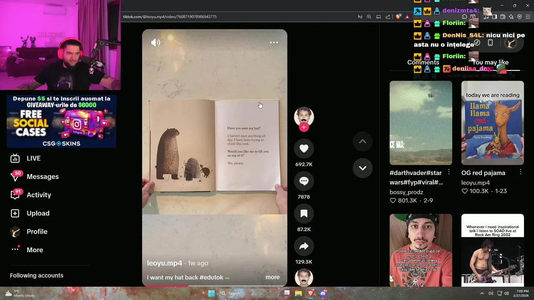Open the leoyu.mp4 username under the video

pos(164,263)
